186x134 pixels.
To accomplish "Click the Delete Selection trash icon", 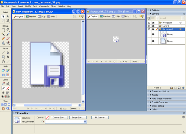I will coord(183,88).
